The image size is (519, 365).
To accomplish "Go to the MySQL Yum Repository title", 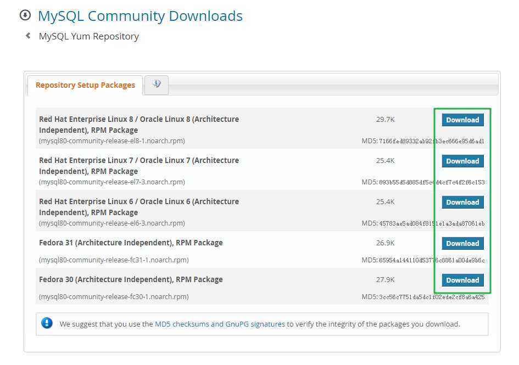I will [x=89, y=36].
